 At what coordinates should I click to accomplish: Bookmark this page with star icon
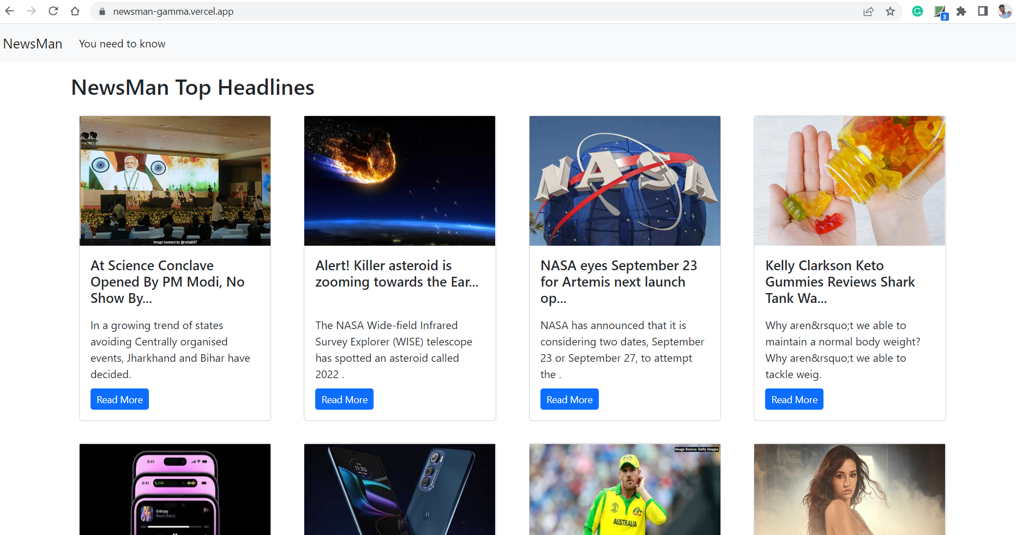[x=890, y=11]
